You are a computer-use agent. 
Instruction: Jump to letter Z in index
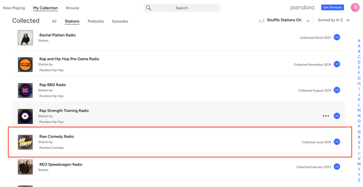click(359, 180)
